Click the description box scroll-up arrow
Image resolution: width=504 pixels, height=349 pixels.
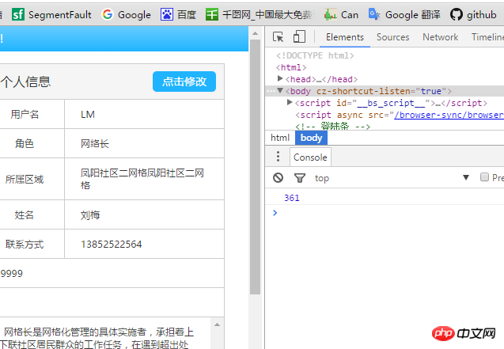click(217, 324)
